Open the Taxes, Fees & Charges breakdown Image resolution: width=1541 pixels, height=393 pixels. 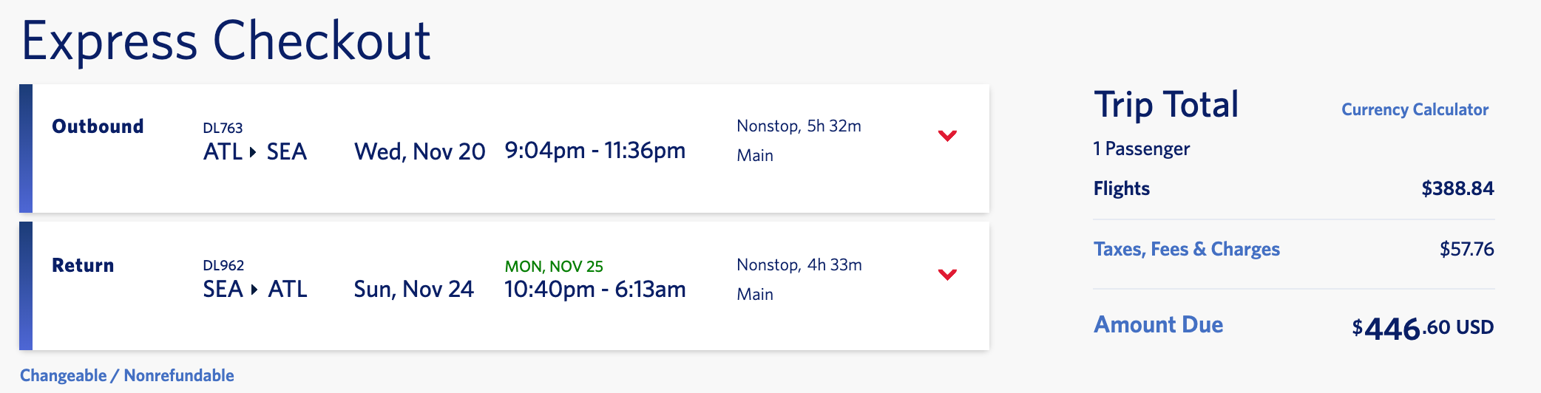tap(1186, 249)
